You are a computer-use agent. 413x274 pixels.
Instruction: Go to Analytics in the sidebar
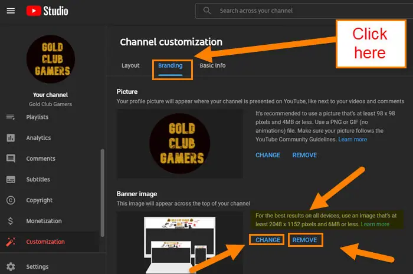(38, 138)
